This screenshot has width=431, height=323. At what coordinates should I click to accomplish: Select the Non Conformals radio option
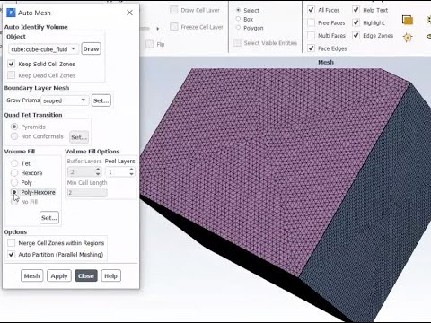point(14,136)
